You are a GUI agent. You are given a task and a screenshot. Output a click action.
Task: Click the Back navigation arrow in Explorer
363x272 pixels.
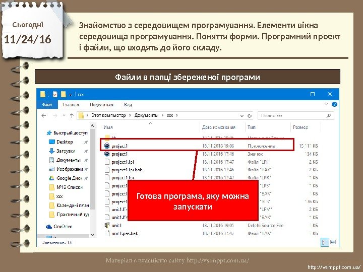pyautogui.click(x=44, y=115)
